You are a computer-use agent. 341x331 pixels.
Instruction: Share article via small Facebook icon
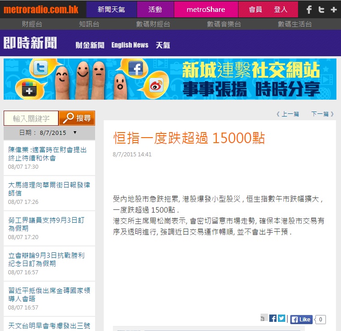(x=273, y=318)
